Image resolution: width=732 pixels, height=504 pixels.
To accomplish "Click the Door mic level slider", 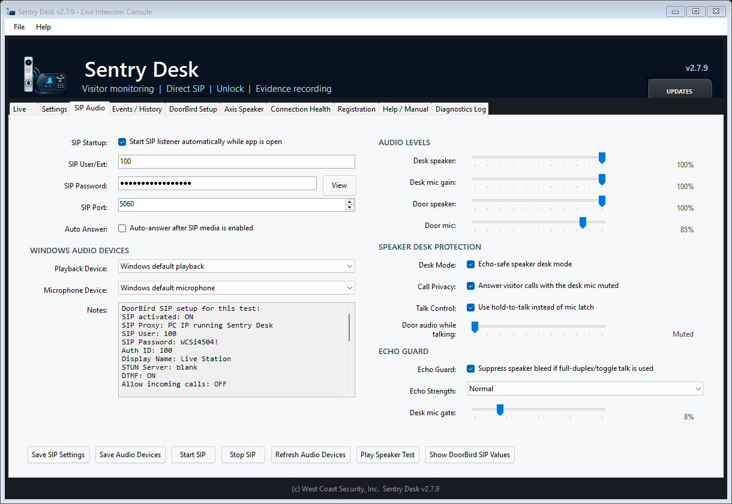I will [538, 223].
